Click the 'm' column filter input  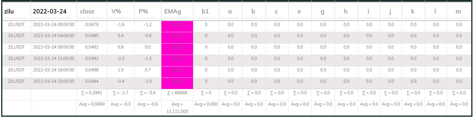pos(458,12)
